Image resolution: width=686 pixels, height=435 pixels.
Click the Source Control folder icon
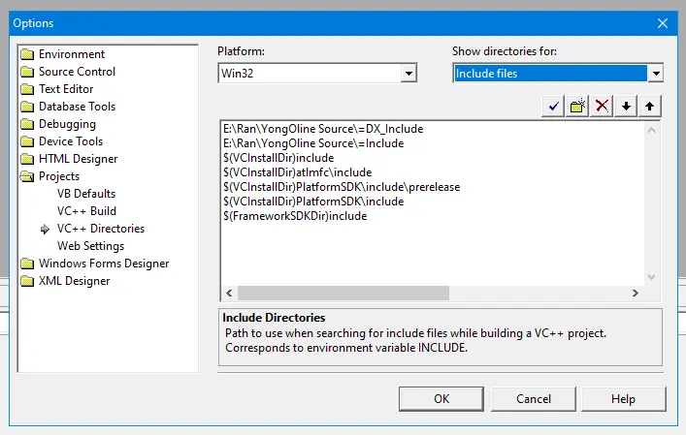click(x=27, y=72)
